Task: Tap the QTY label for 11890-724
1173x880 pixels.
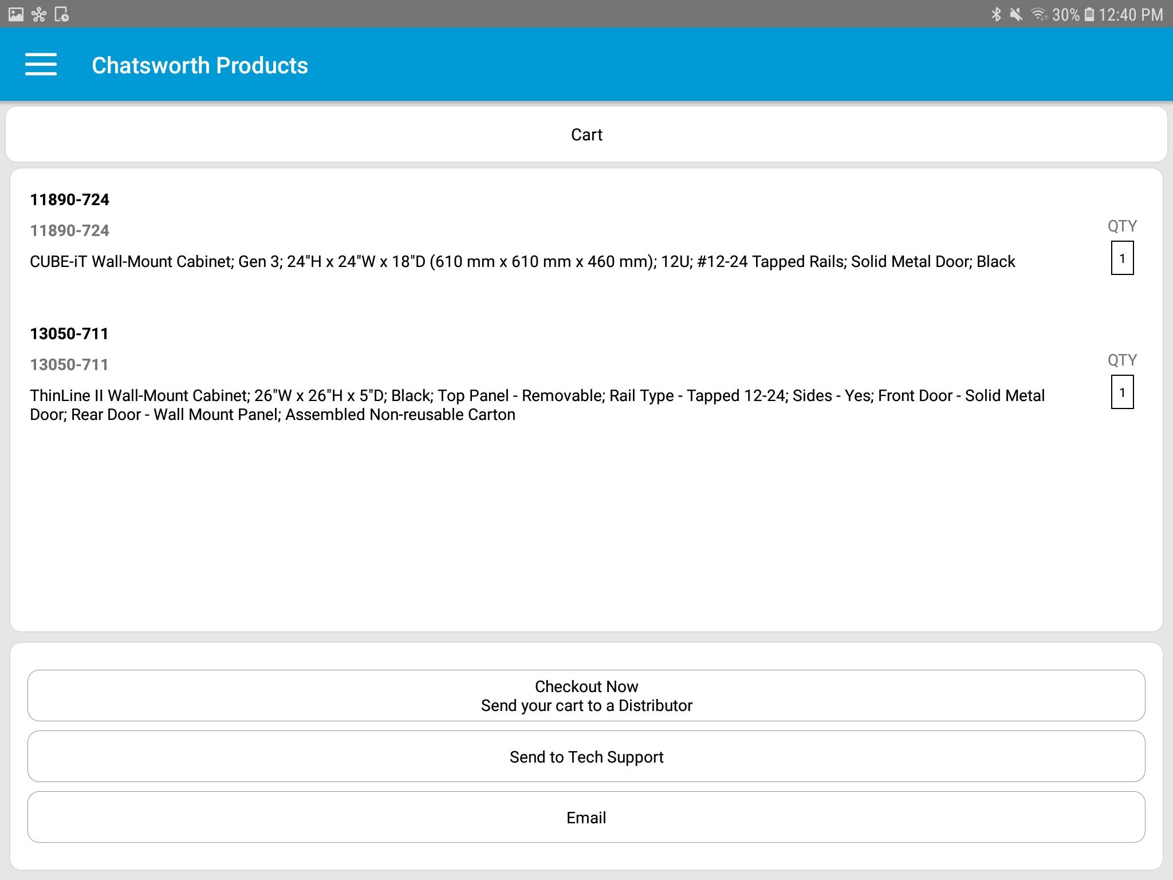Action: coord(1122,226)
